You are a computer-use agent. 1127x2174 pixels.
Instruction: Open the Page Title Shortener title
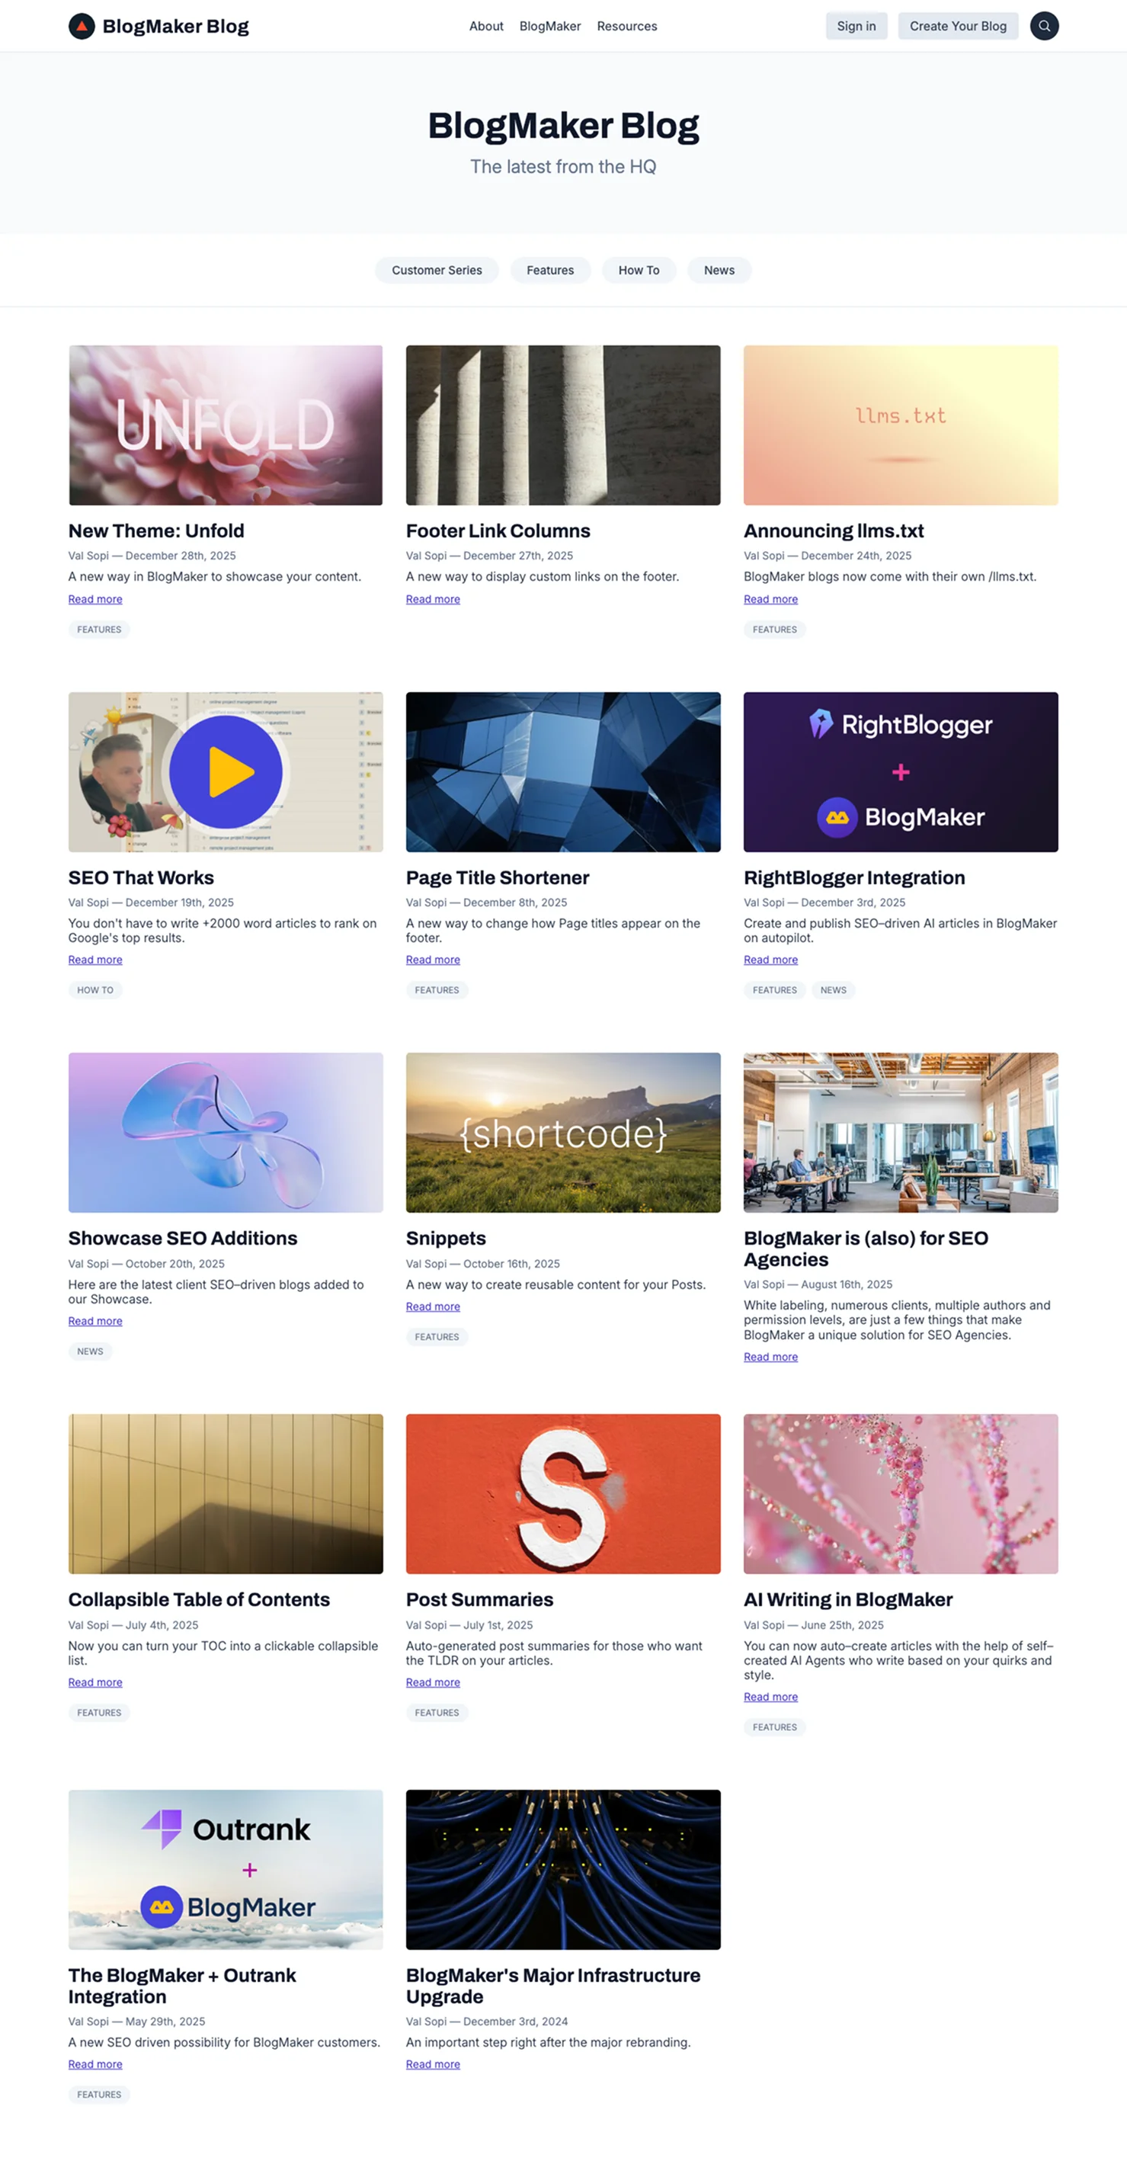[x=497, y=877]
